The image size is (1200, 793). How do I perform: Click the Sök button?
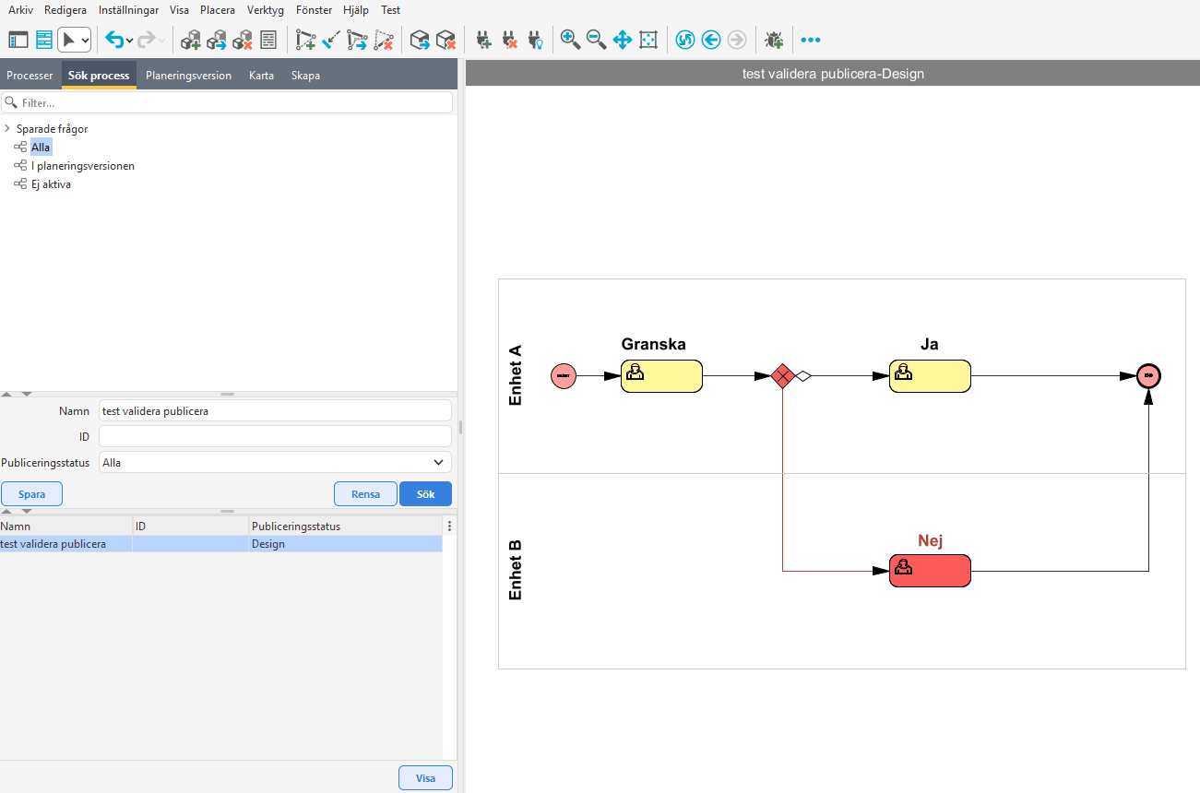425,494
